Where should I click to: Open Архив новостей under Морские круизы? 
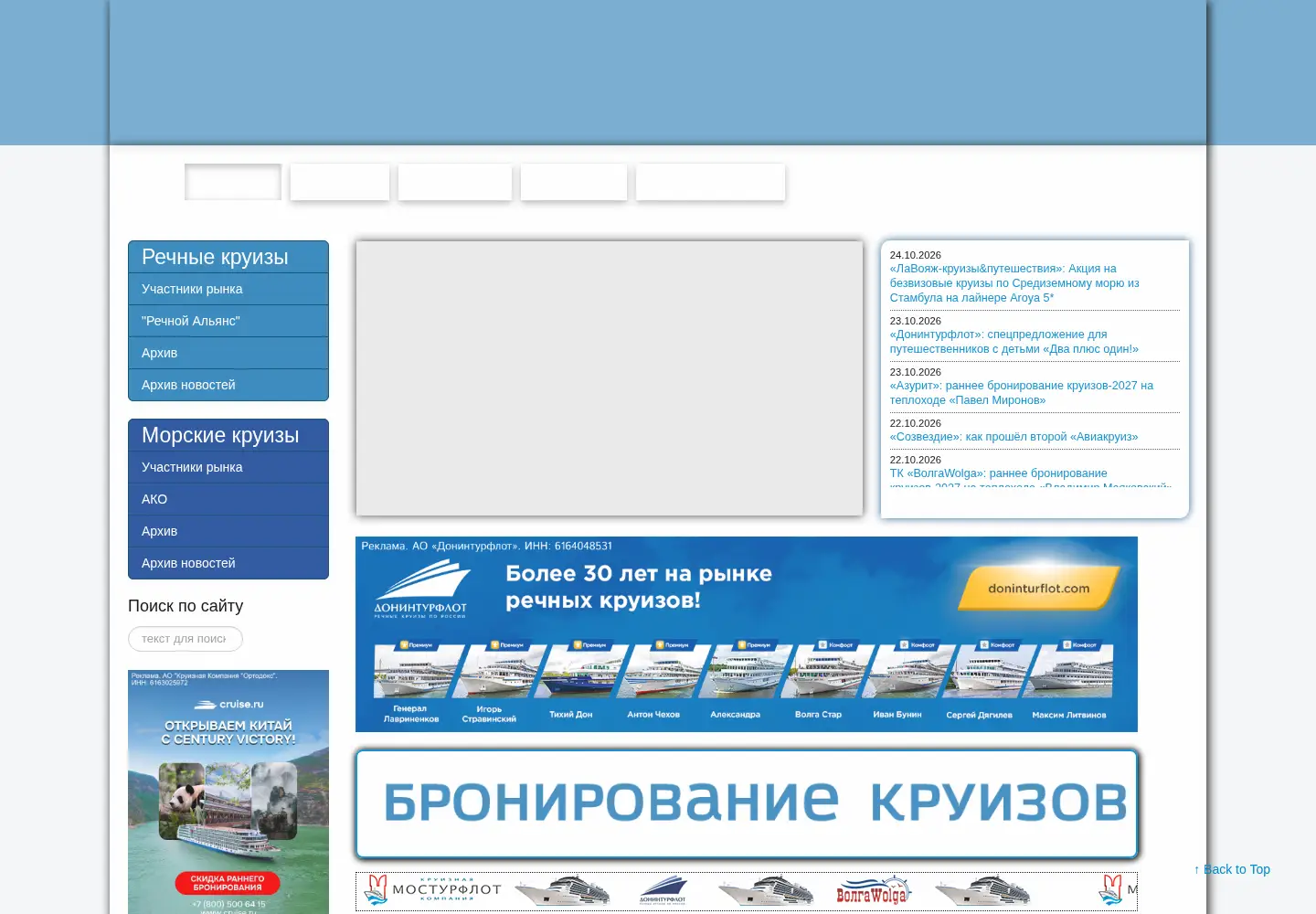click(228, 563)
